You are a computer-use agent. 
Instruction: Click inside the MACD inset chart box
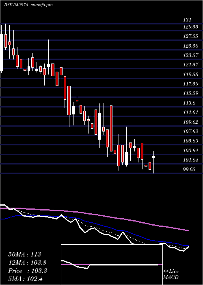coord(112,265)
